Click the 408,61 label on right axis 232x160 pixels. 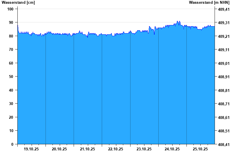(x=224, y=118)
